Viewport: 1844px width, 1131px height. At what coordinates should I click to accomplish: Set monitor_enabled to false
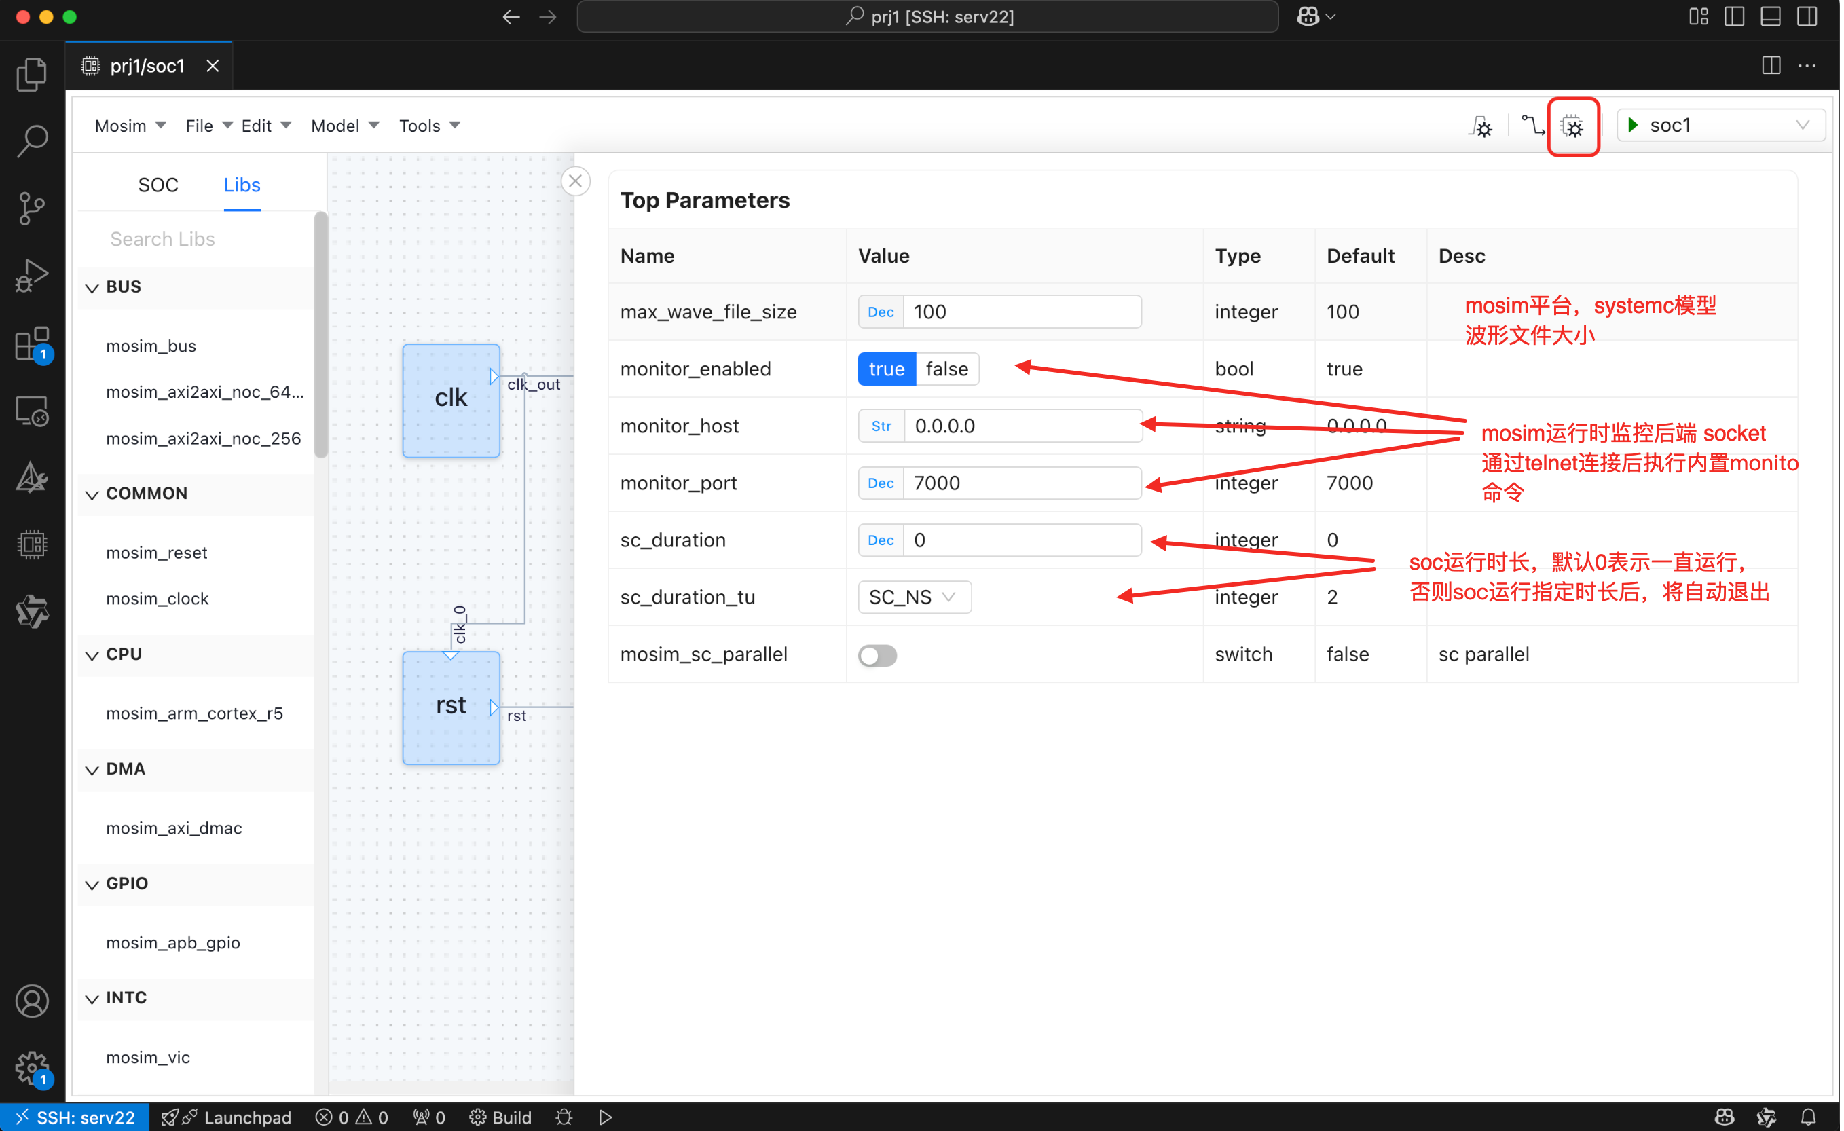946,369
